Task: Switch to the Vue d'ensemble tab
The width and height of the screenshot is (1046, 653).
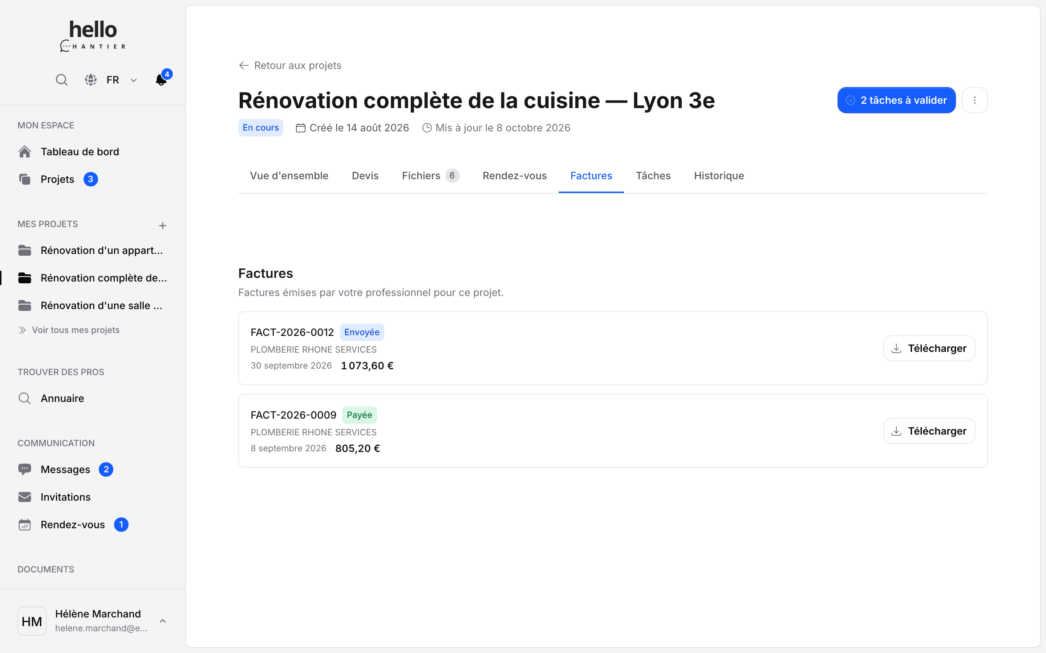Action: point(289,176)
